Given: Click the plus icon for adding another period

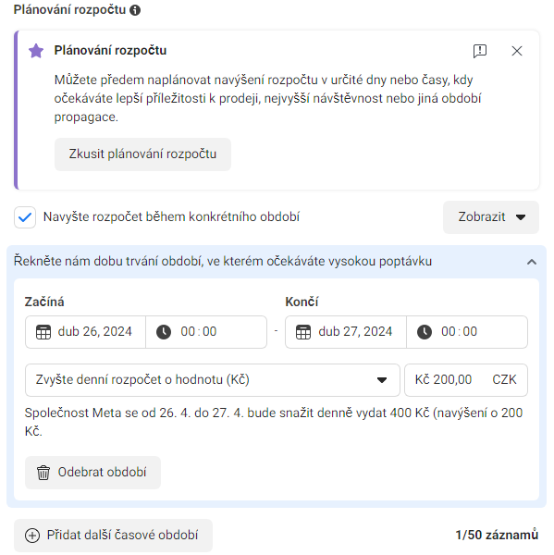Looking at the screenshot, I should (x=32, y=536).
